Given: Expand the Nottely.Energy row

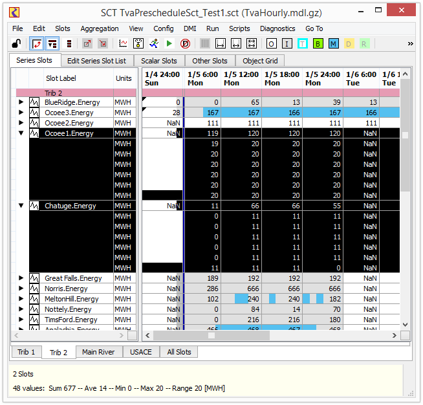Looking at the screenshot, I should [21, 309].
